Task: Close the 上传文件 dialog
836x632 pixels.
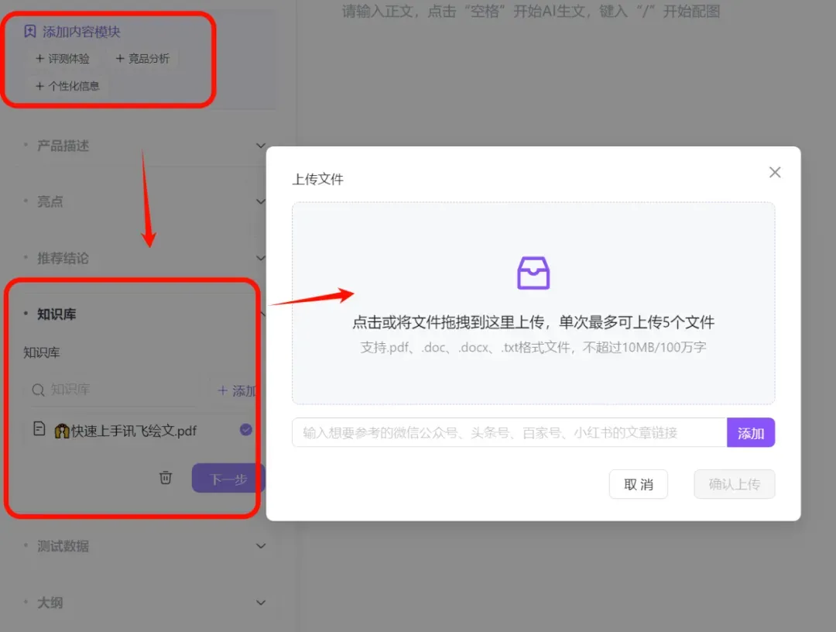Action: coord(775,172)
